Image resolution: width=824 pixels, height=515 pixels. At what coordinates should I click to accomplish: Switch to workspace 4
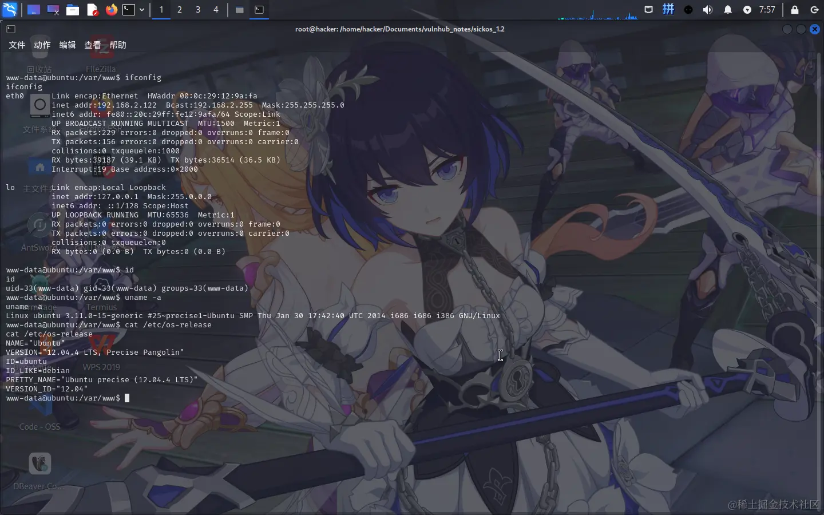pyautogui.click(x=216, y=10)
